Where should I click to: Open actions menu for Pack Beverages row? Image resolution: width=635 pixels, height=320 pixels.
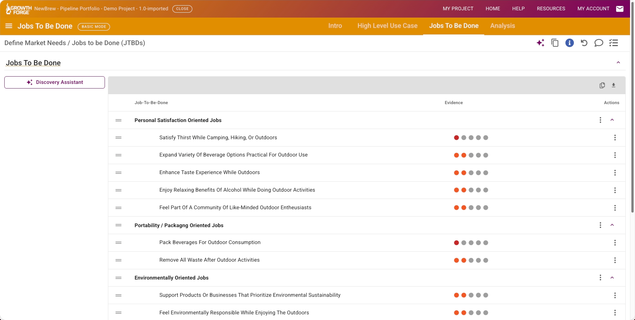coord(615,243)
